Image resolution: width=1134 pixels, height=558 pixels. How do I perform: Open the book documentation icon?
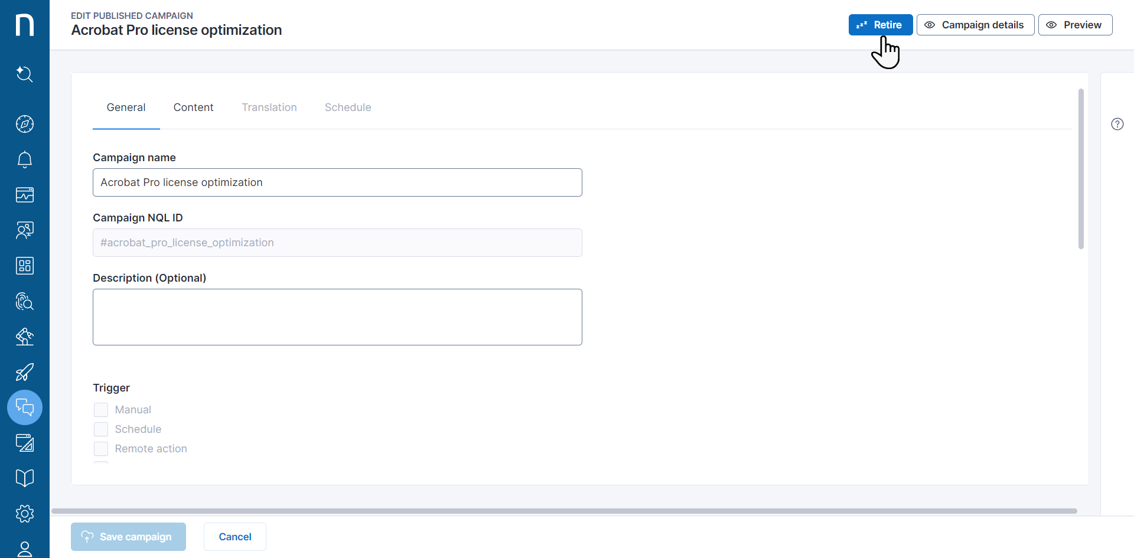24,478
